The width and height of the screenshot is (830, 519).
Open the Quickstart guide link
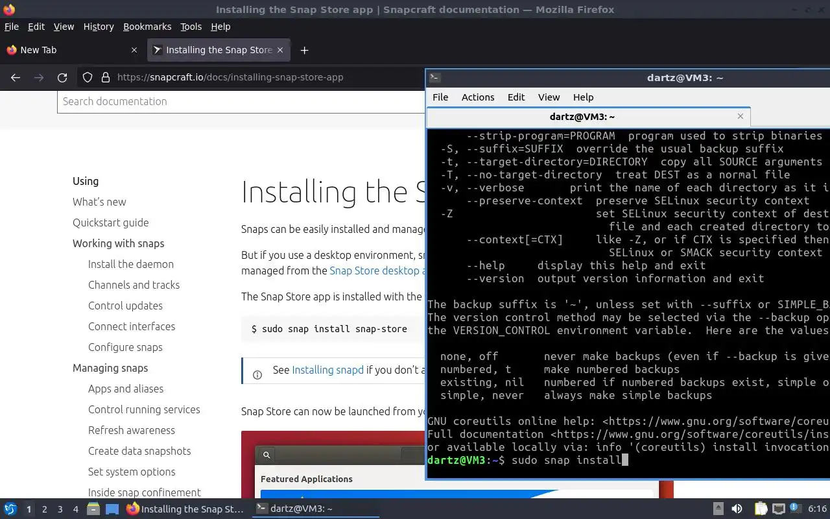point(111,223)
